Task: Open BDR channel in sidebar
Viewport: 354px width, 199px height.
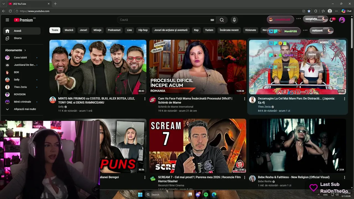Action: point(22,72)
